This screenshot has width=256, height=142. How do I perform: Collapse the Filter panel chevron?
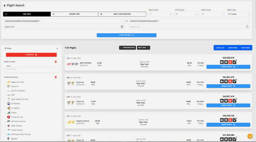click(56, 48)
